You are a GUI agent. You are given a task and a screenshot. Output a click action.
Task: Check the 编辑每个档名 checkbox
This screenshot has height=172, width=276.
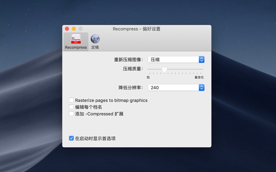[71, 107]
